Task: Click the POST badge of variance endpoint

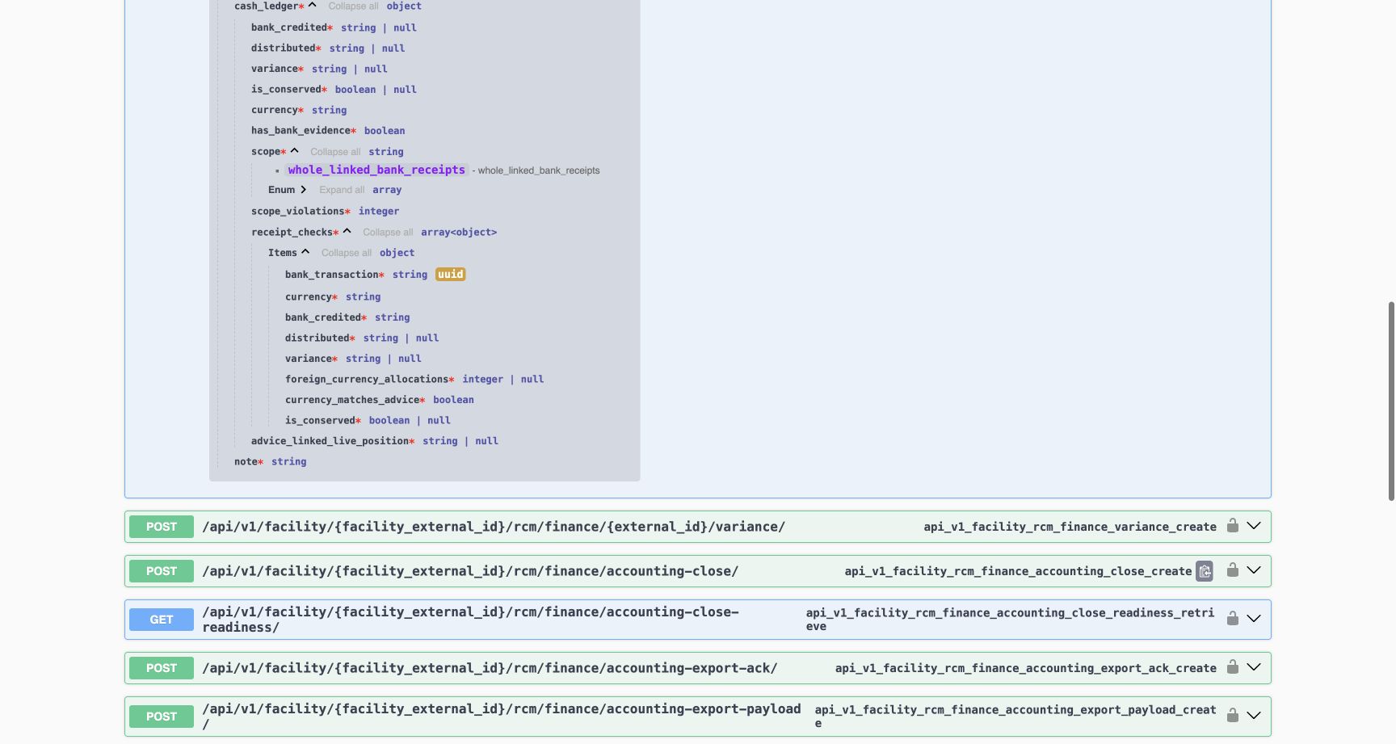Action: [x=162, y=527]
